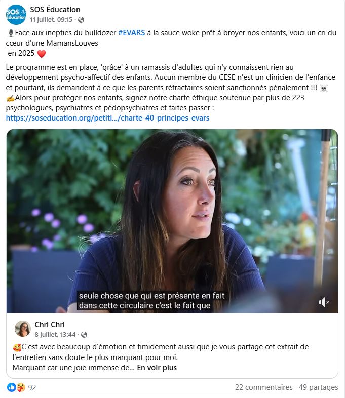This screenshot has width=345, height=398.
Task: Open the #EVARS hashtag
Action: tap(132, 33)
